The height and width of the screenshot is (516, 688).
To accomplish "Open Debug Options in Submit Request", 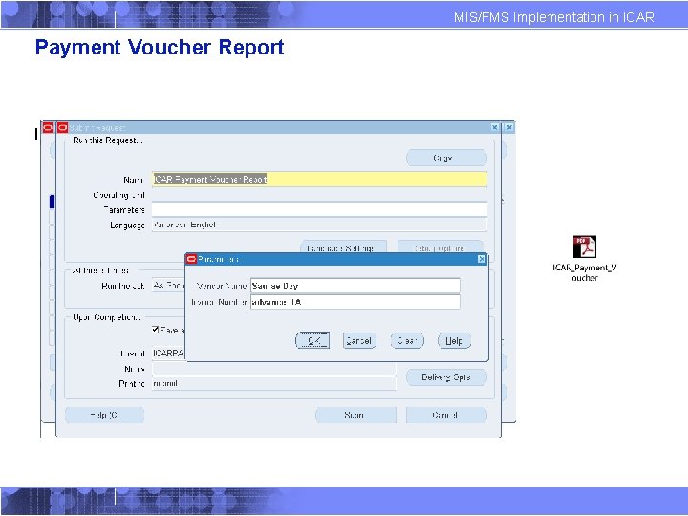I will (x=441, y=247).
